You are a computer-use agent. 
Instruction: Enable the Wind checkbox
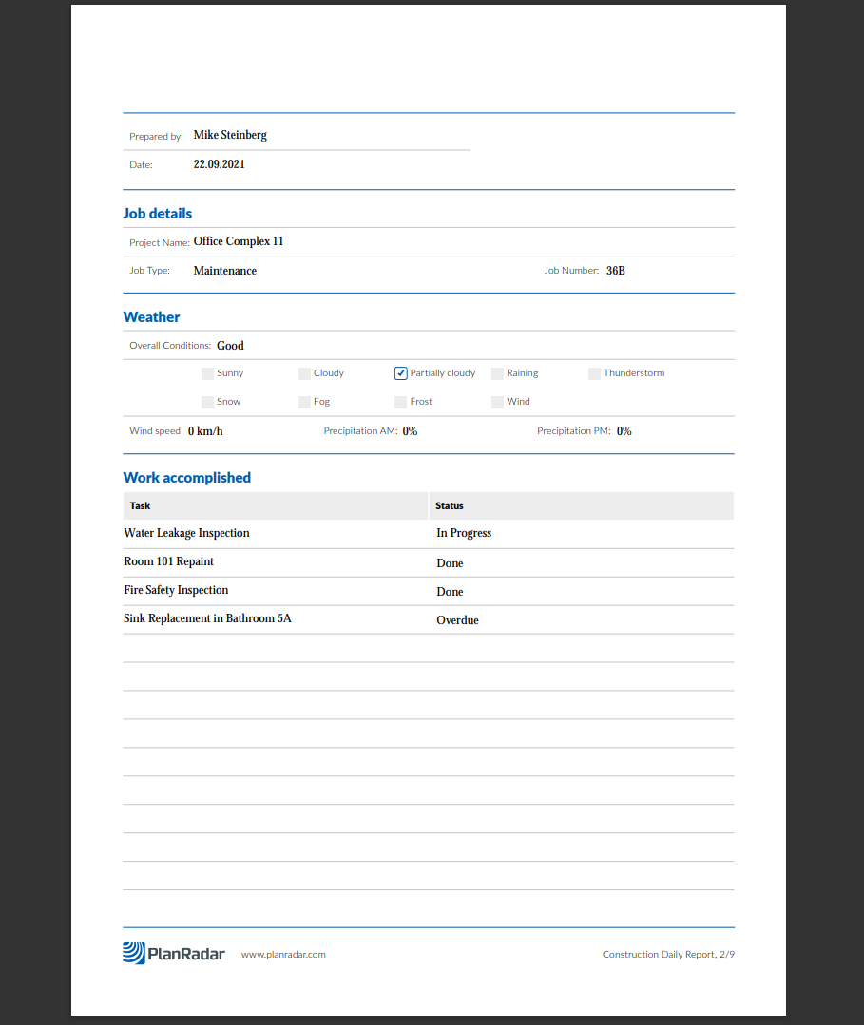tap(497, 402)
